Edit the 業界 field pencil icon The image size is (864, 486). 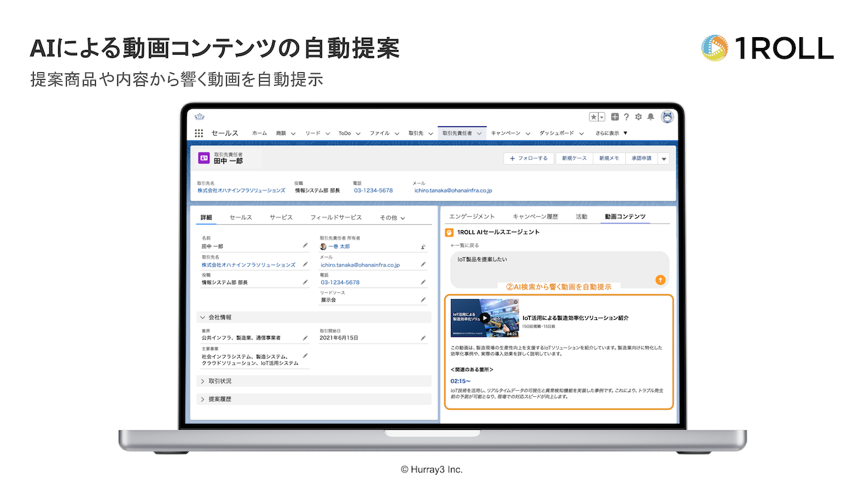[x=305, y=337]
